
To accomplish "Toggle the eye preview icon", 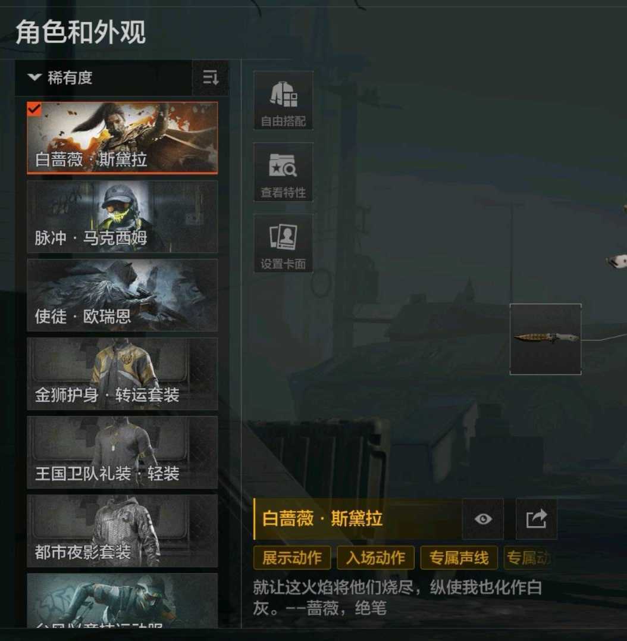I will point(483,519).
